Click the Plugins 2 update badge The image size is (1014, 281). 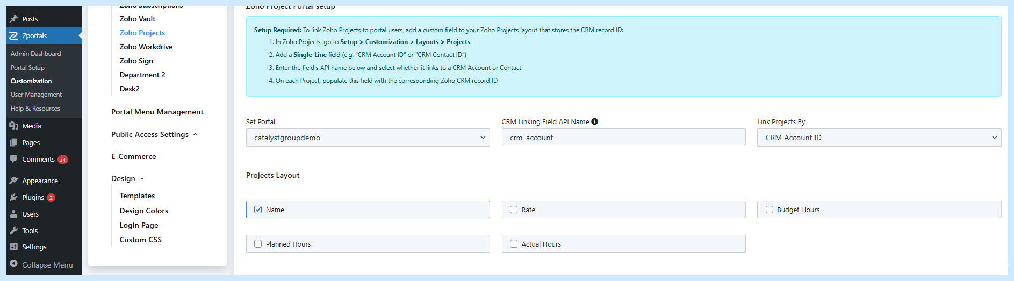[51, 198]
